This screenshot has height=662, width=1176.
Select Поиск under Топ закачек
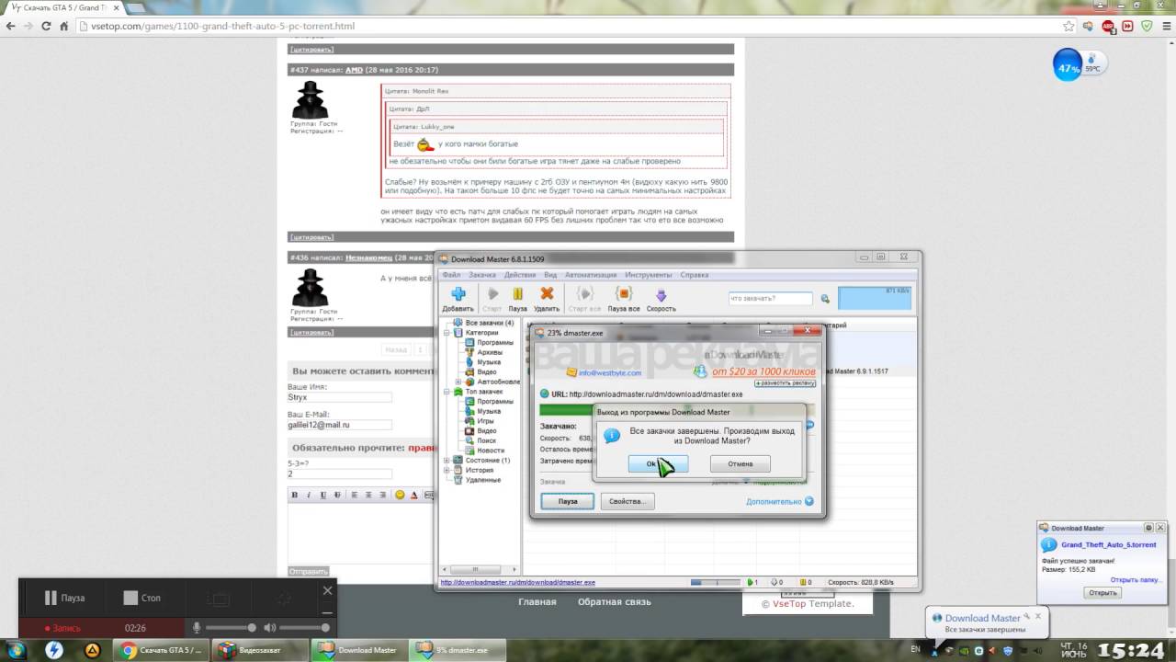click(487, 440)
